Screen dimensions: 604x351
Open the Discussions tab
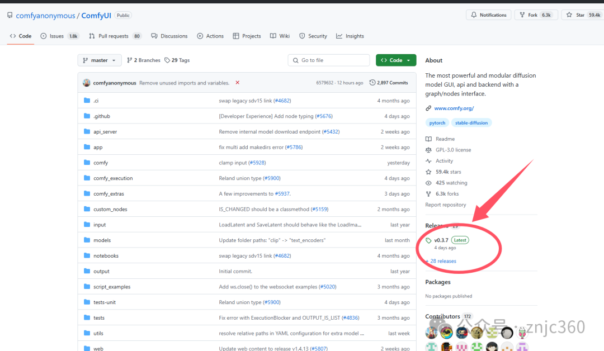click(169, 36)
